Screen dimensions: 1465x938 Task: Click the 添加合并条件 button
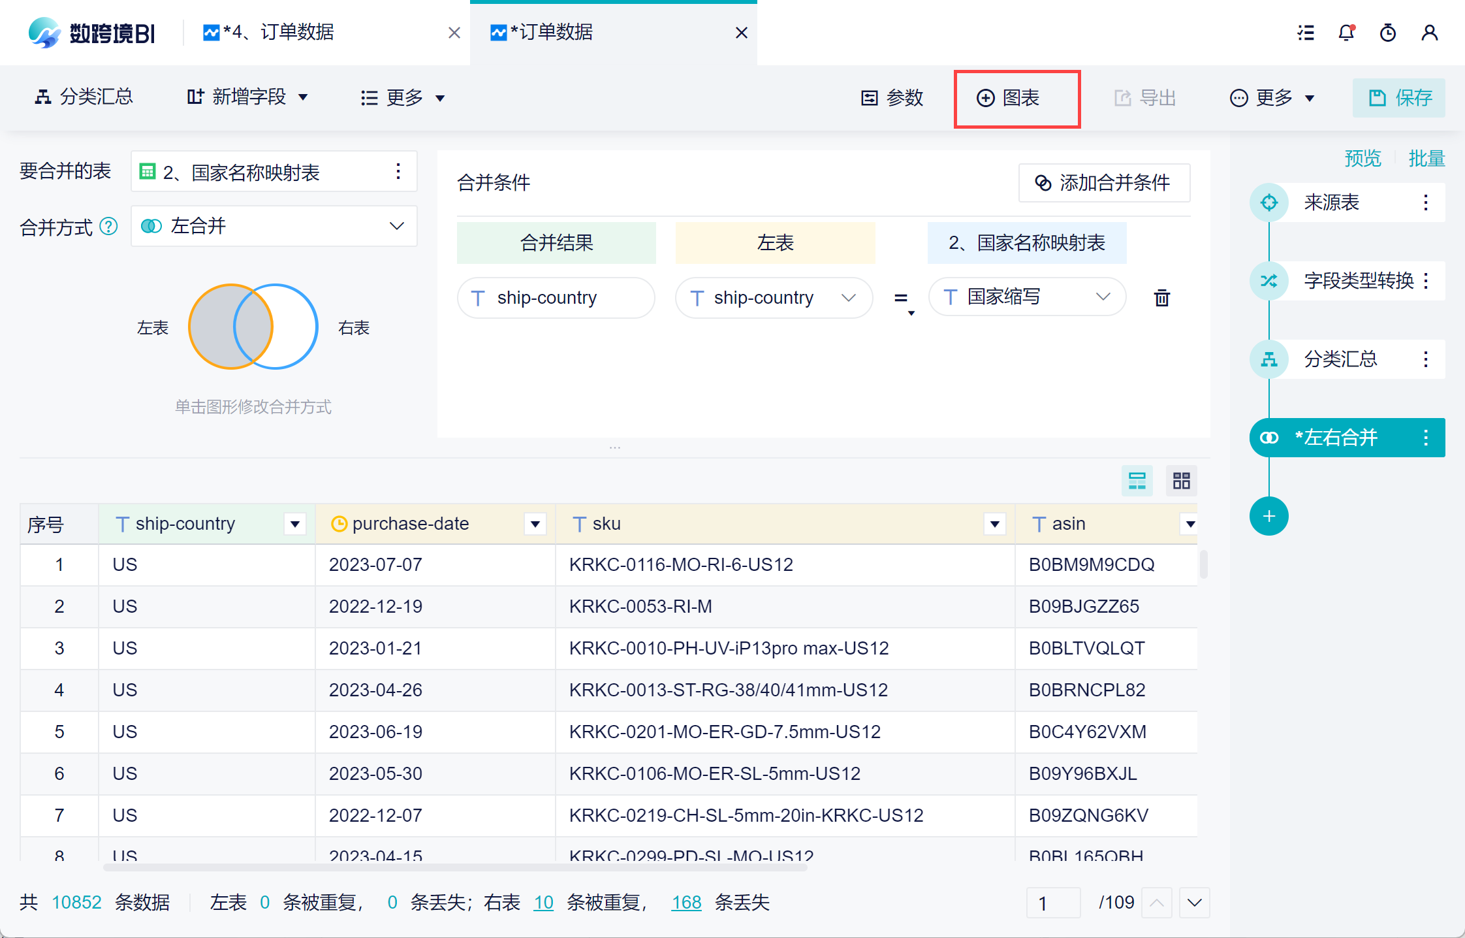pyautogui.click(x=1104, y=183)
